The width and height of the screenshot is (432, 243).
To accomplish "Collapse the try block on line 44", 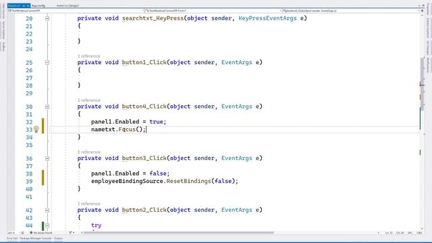I will (47, 225).
